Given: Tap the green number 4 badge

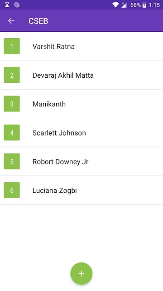Looking at the screenshot, I should [x=12, y=132].
